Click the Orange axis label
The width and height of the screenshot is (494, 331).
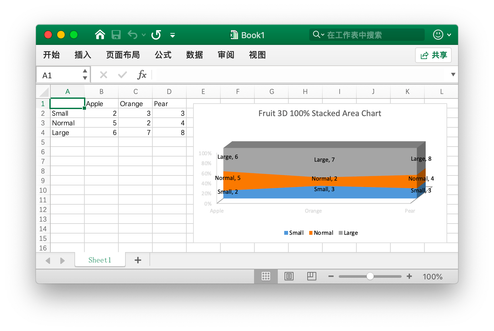click(x=313, y=211)
